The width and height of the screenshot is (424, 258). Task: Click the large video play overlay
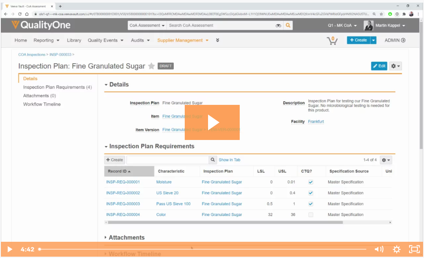point(212,122)
